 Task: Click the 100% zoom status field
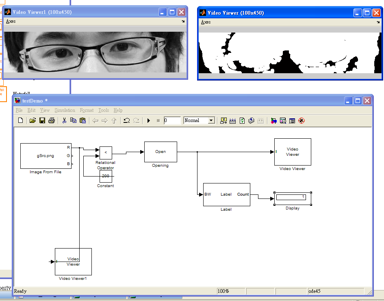231,291
